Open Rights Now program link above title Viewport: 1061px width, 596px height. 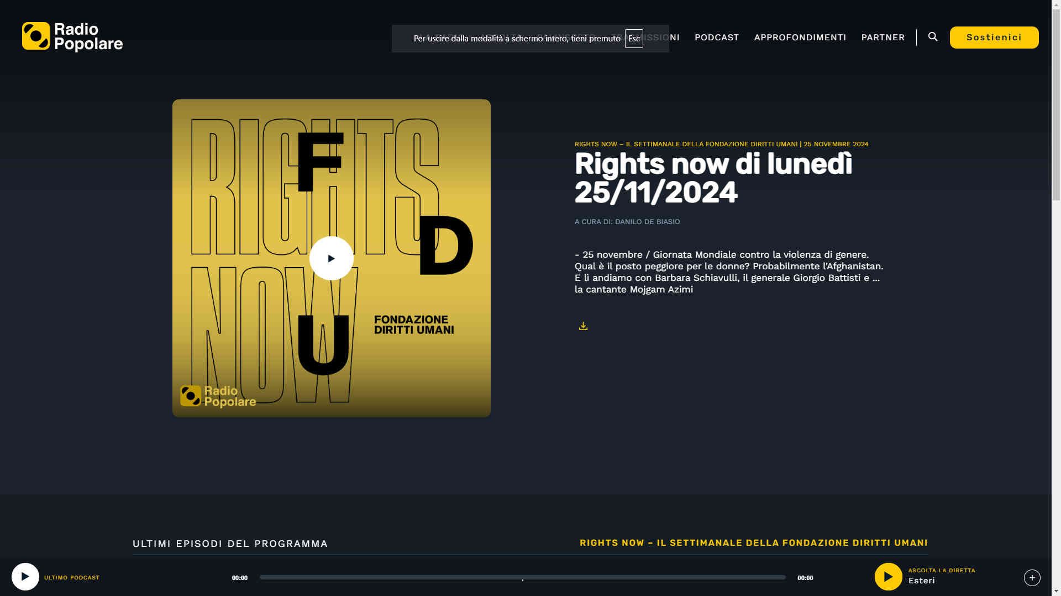[686, 144]
